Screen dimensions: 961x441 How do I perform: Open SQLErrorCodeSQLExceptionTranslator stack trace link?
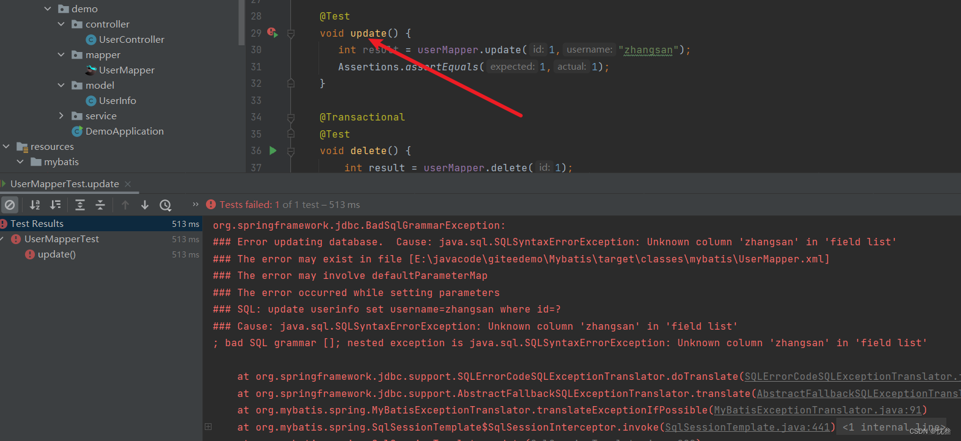click(852, 377)
